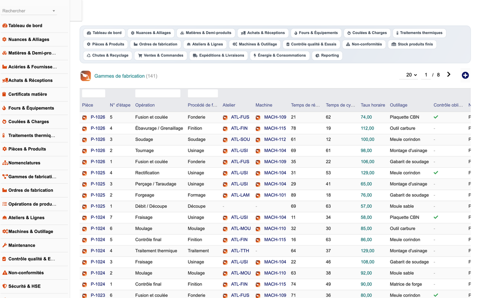Image resolution: width=481 pixels, height=298 pixels.
Task: Click the Gammes de fabrication module icon
Action: [x=85, y=76]
